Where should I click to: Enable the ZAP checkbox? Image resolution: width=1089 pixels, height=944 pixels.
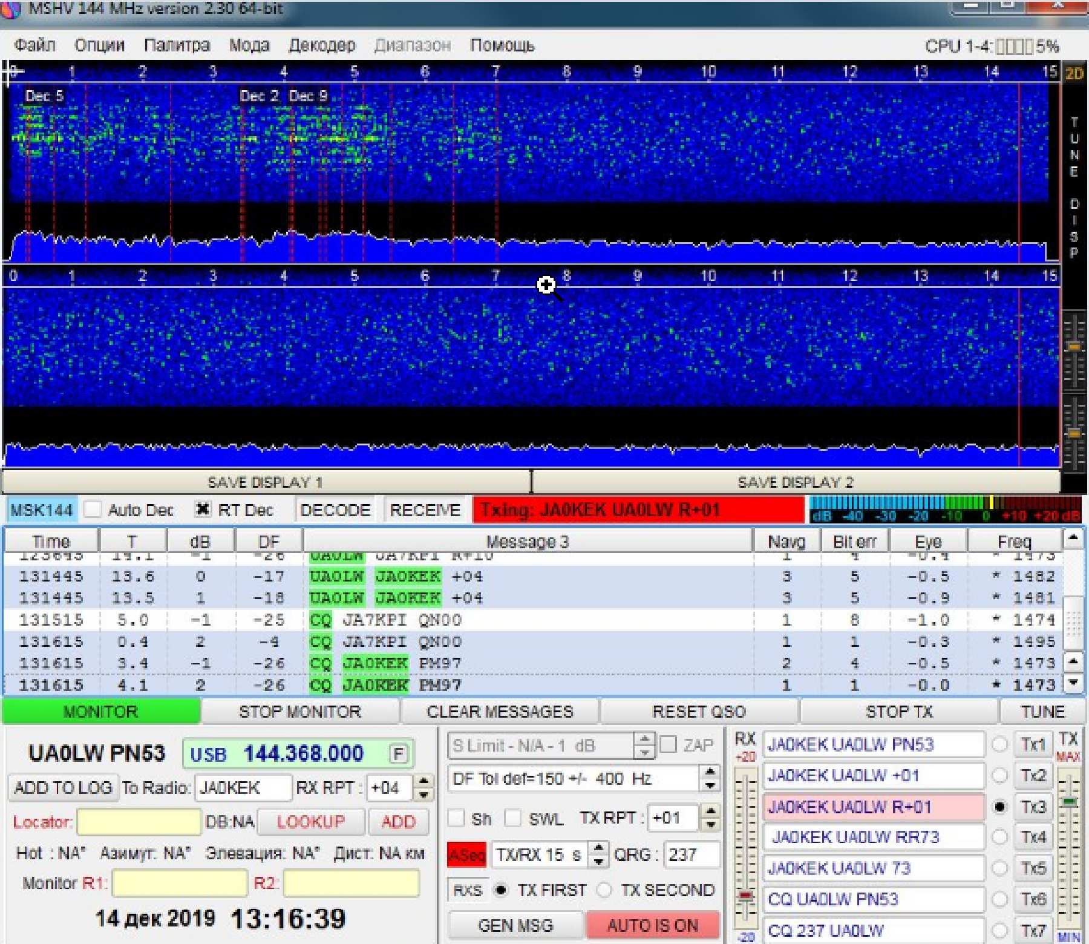[668, 745]
